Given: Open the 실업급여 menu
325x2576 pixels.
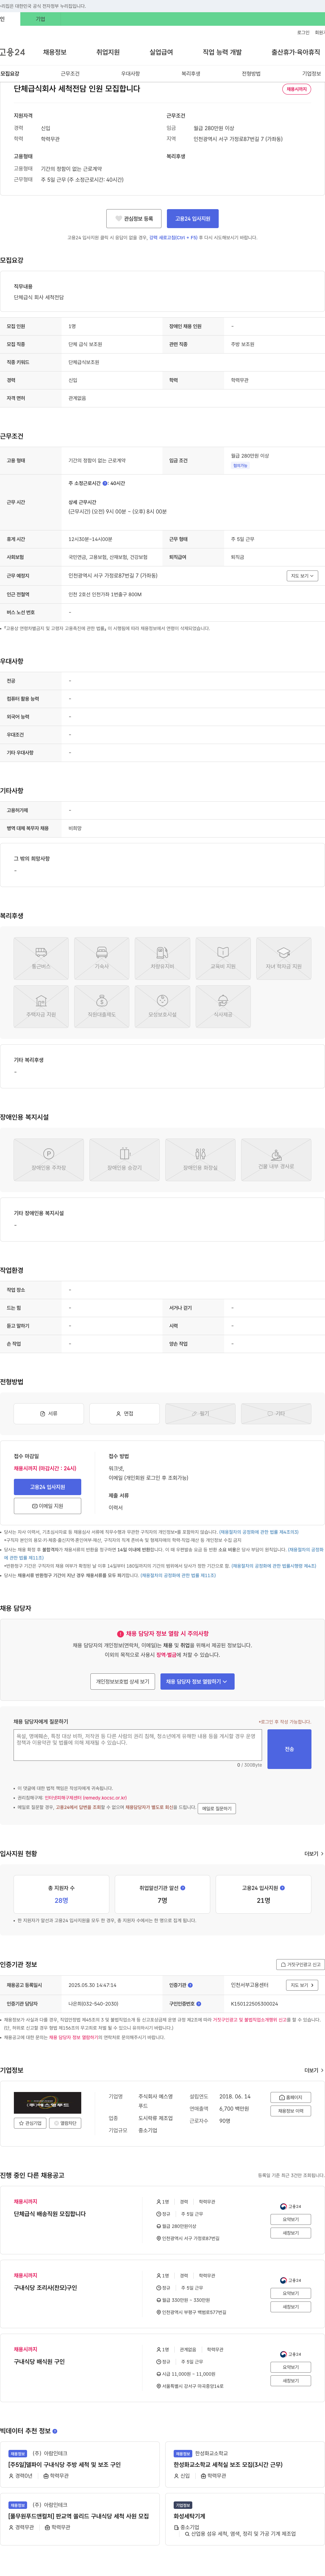Looking at the screenshot, I should 161,52.
